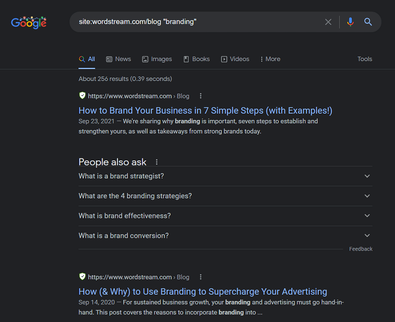
Task: Switch to the Books tab
Action: click(196, 59)
